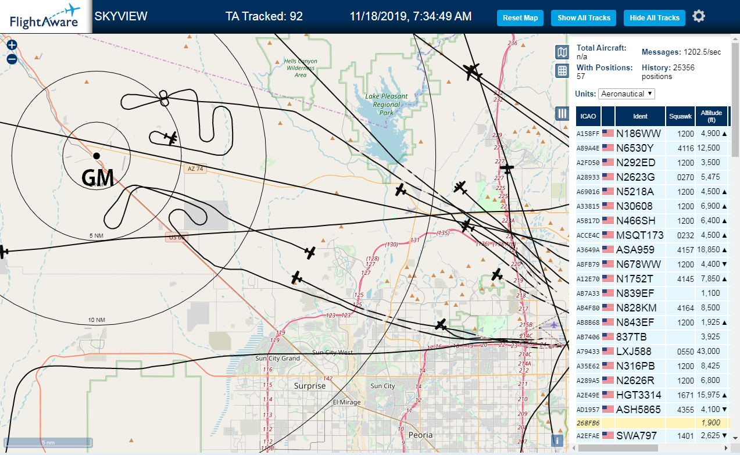
Task: Open the settings gear icon
Action: (x=699, y=16)
